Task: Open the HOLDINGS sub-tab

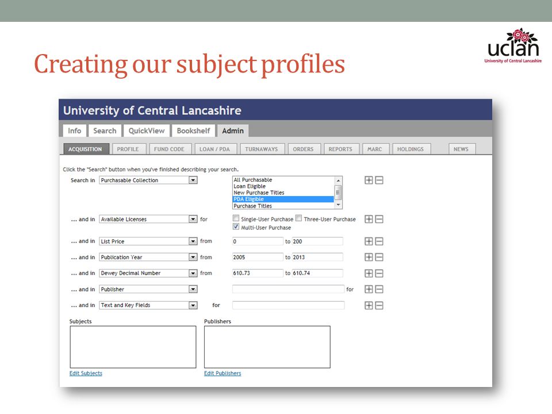Action: pos(411,149)
